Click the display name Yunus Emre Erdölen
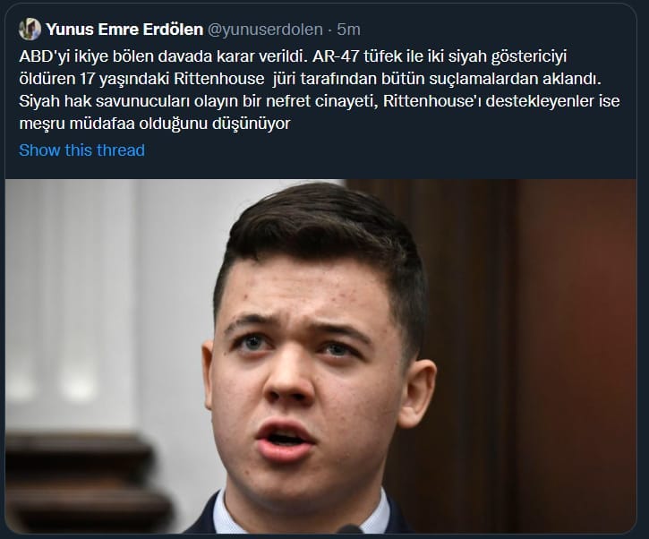This screenshot has width=649, height=539. pos(124,30)
